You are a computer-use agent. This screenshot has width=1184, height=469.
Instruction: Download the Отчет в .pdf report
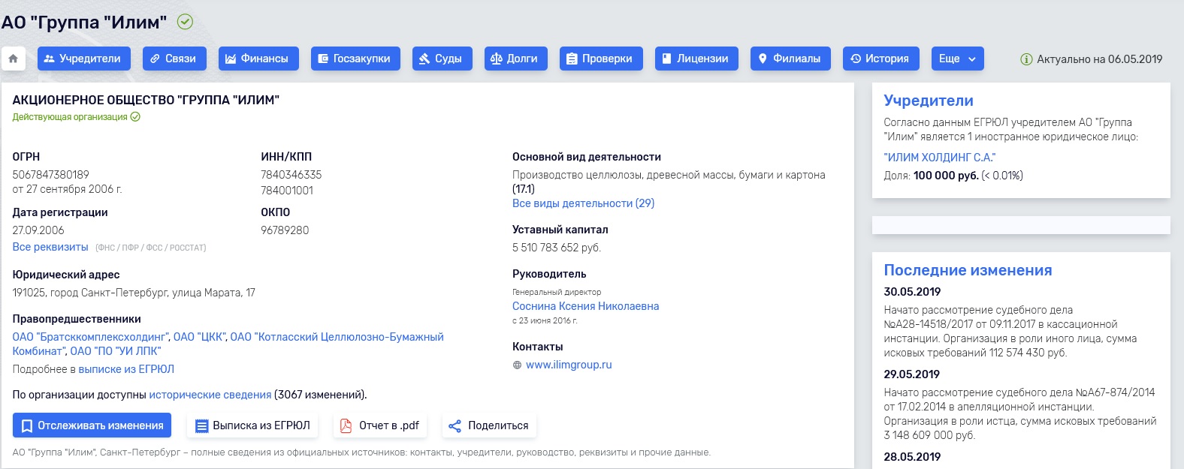[x=379, y=425]
